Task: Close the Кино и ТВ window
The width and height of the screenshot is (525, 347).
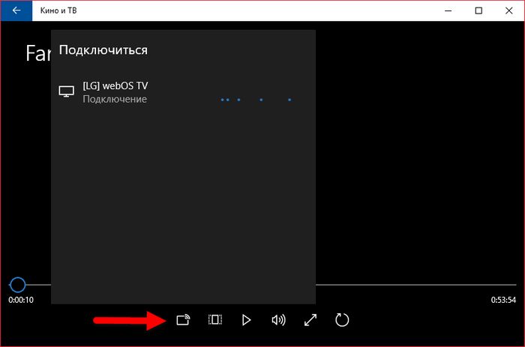Action: click(508, 11)
